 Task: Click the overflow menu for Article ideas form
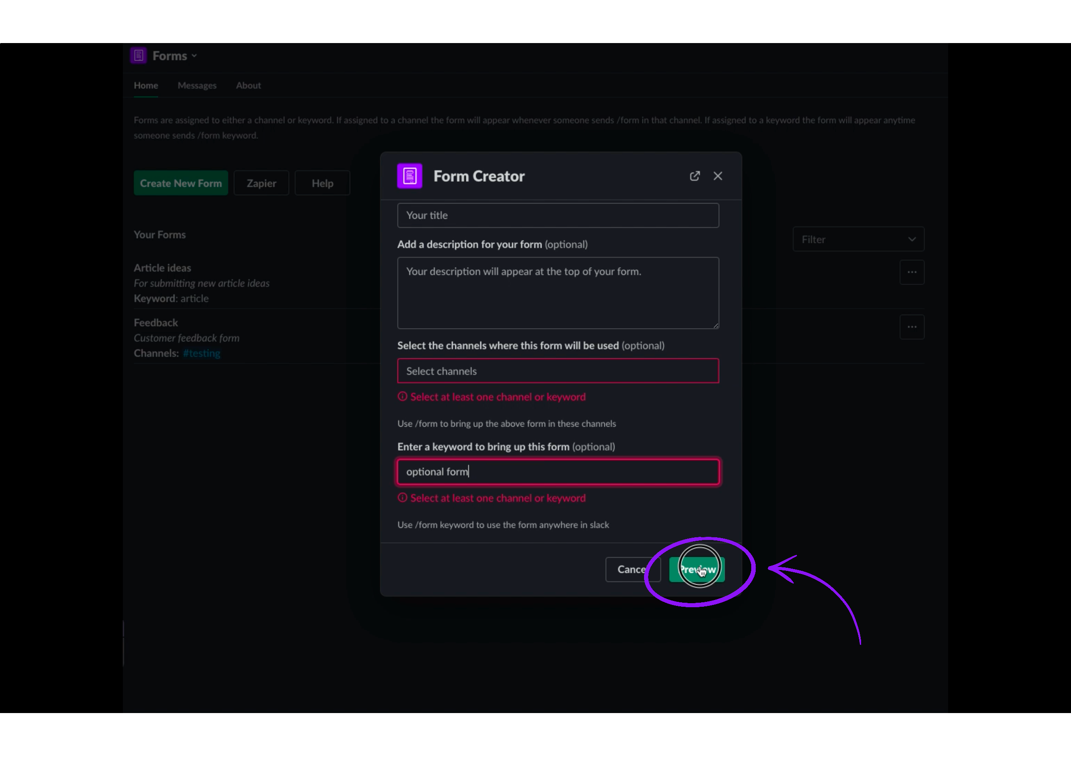click(x=912, y=272)
